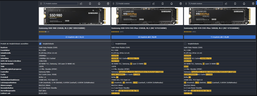Select the '230k/320k' IOPS value
The width and height of the screenshot is (257, 96).
(x=42, y=61)
